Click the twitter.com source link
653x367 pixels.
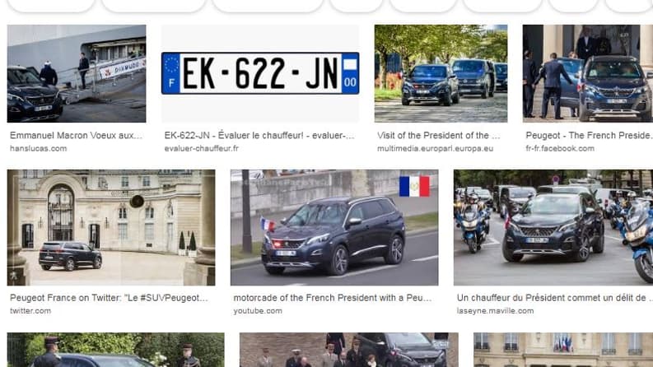click(30, 311)
